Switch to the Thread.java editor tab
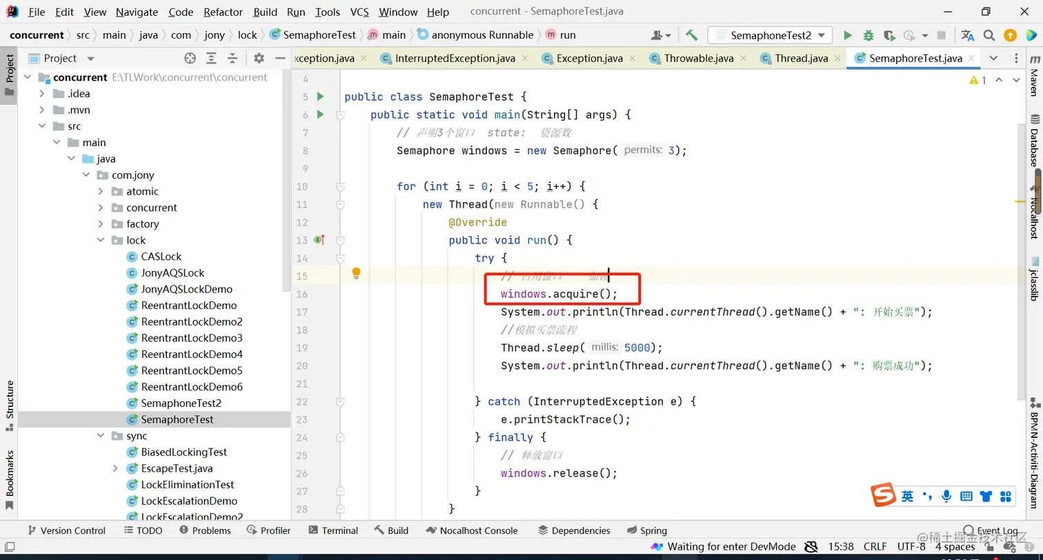This screenshot has height=560, width=1043. point(802,59)
